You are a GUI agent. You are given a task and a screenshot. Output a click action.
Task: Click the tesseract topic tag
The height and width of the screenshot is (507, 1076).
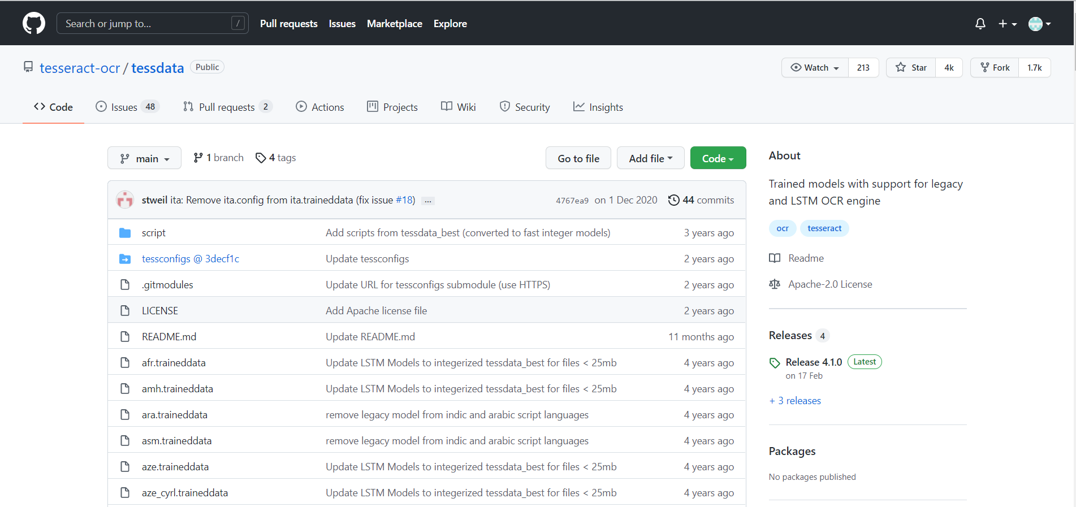pyautogui.click(x=824, y=228)
